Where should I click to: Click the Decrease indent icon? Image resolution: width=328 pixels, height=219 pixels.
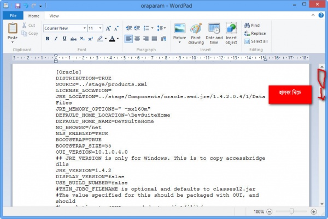[x=129, y=28]
